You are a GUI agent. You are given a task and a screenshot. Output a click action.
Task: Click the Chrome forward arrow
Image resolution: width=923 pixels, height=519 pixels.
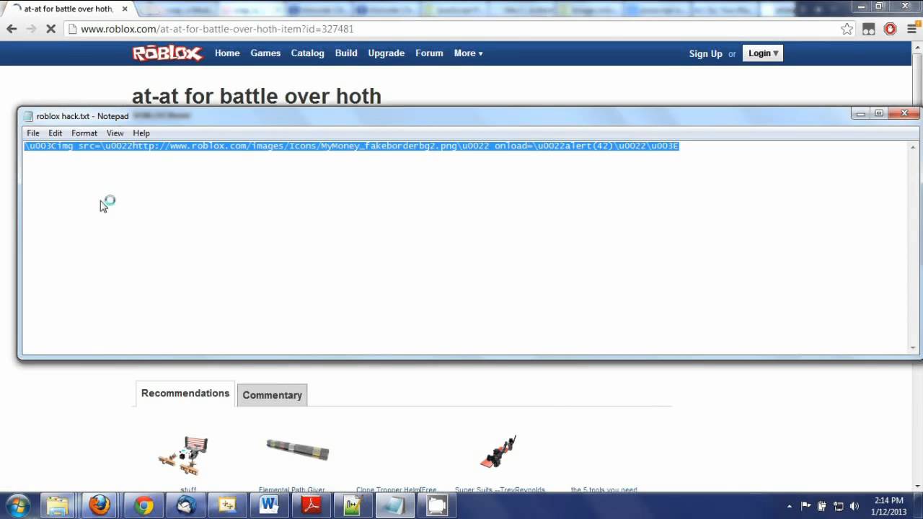point(31,29)
